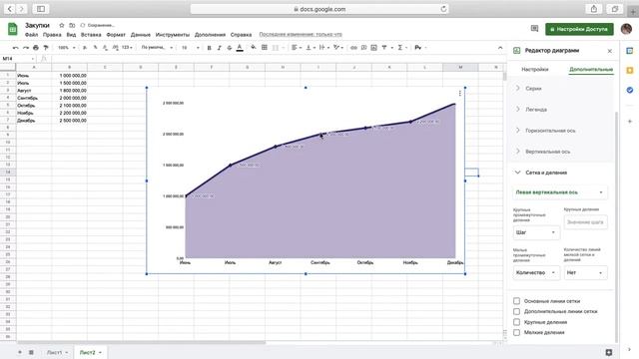Open the Формат menu

[116, 35]
